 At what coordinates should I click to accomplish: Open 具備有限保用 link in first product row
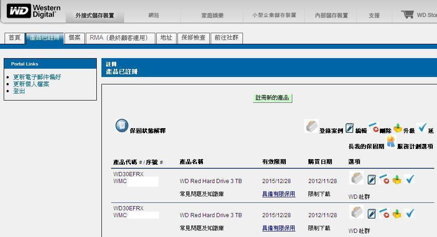pos(278,194)
